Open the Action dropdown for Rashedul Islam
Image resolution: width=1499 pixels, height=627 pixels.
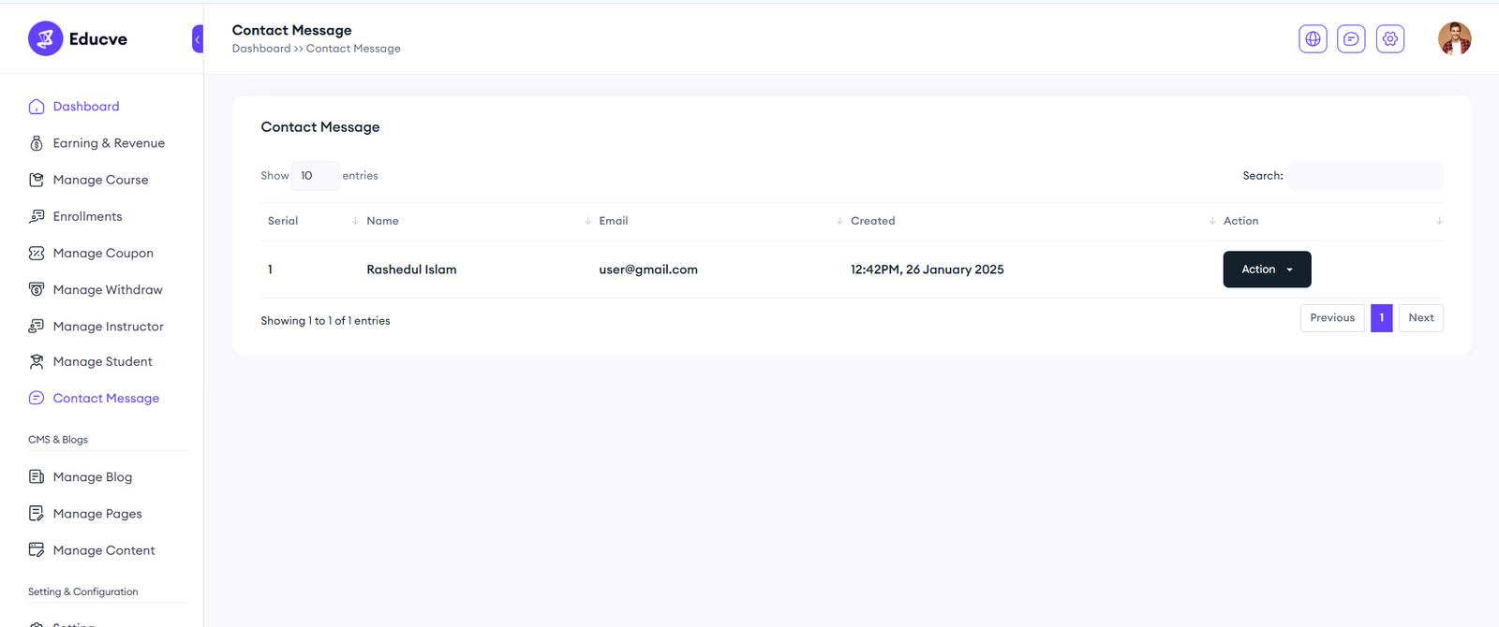(x=1267, y=270)
